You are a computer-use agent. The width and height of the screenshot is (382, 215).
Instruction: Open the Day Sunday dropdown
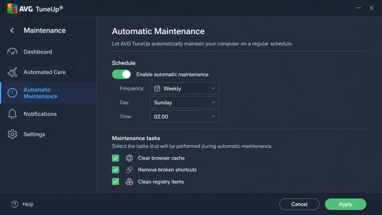click(x=185, y=103)
